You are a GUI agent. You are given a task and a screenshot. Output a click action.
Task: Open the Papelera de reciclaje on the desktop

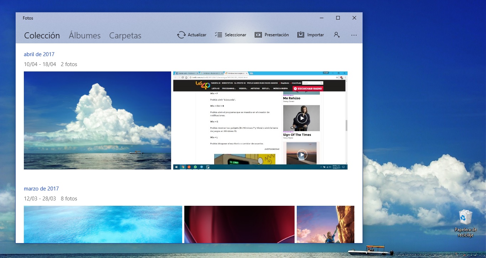pos(465,217)
